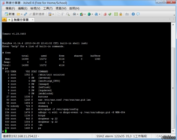Open the 編輯(E) menu
This screenshot has width=177, height=140.
23,9
